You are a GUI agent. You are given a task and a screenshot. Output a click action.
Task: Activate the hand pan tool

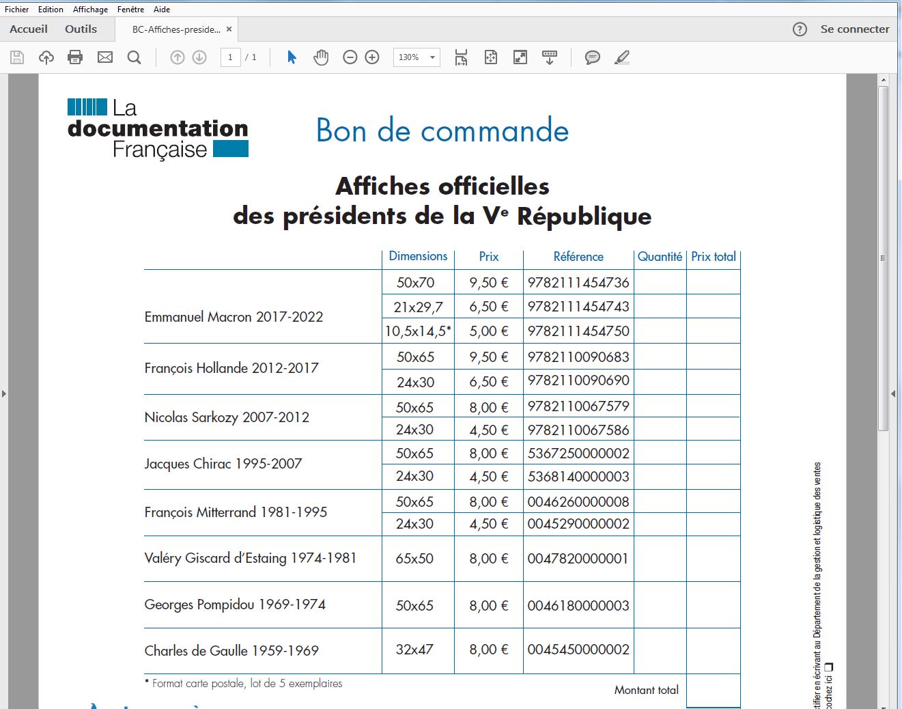click(321, 57)
